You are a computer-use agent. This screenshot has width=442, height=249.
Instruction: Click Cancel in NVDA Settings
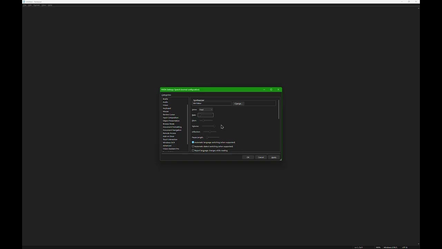(x=261, y=157)
